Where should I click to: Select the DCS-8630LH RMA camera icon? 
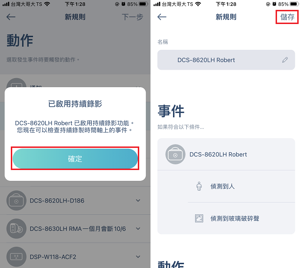click(x=16, y=229)
